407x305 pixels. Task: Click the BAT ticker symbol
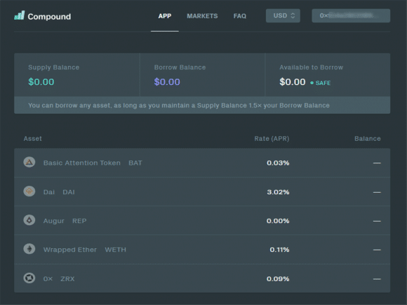click(135, 163)
